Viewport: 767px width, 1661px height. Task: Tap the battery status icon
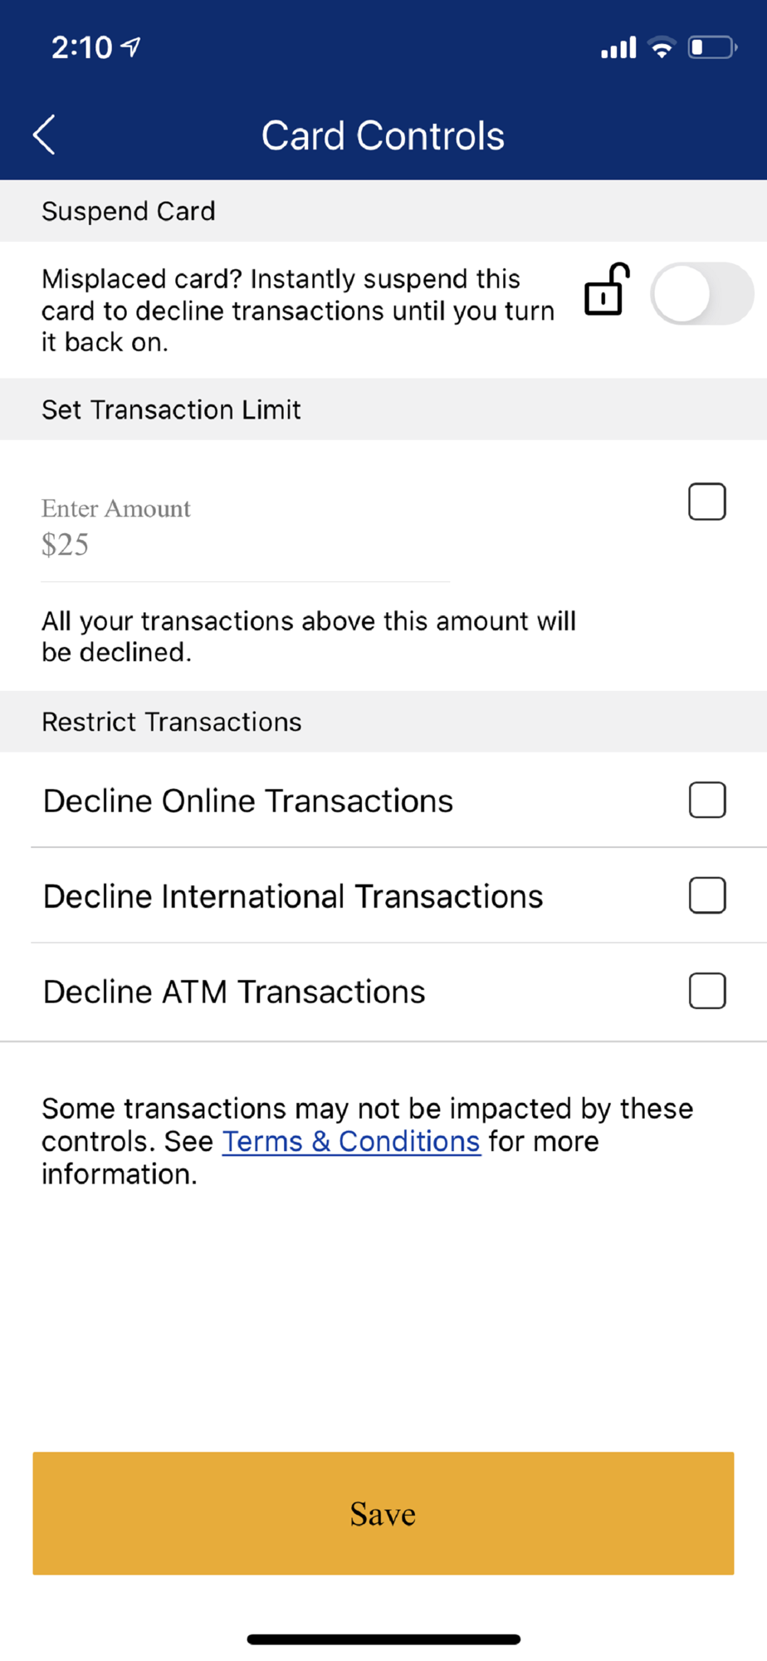(713, 47)
